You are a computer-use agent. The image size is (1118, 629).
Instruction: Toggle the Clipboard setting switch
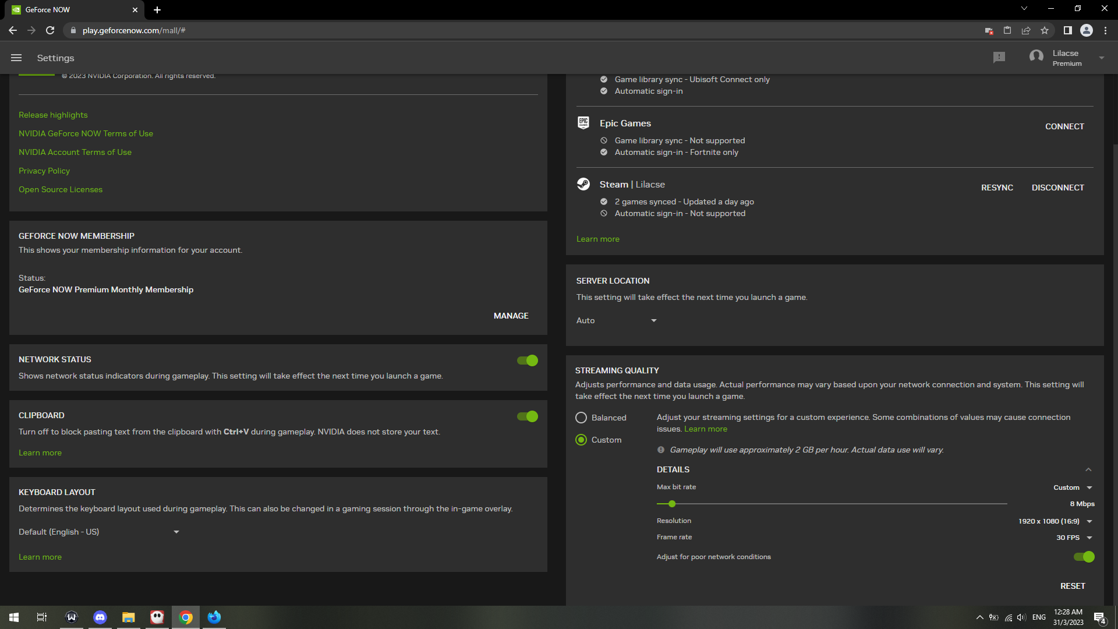point(528,416)
